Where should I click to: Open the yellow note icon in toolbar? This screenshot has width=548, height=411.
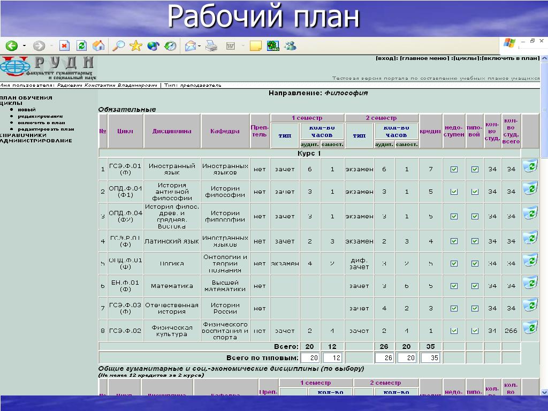click(x=255, y=46)
